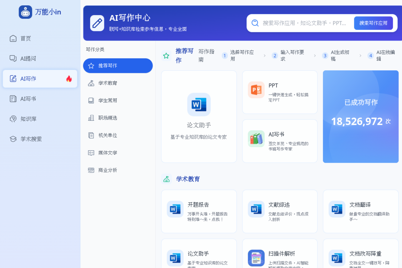This screenshot has height=268, width=402.
Task: Click the 18,526,972 writing count
Action: point(357,121)
